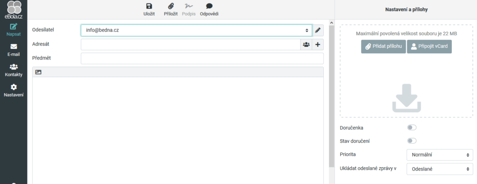Click the Podpis signature icon
The image size is (477, 184).
[x=189, y=10]
